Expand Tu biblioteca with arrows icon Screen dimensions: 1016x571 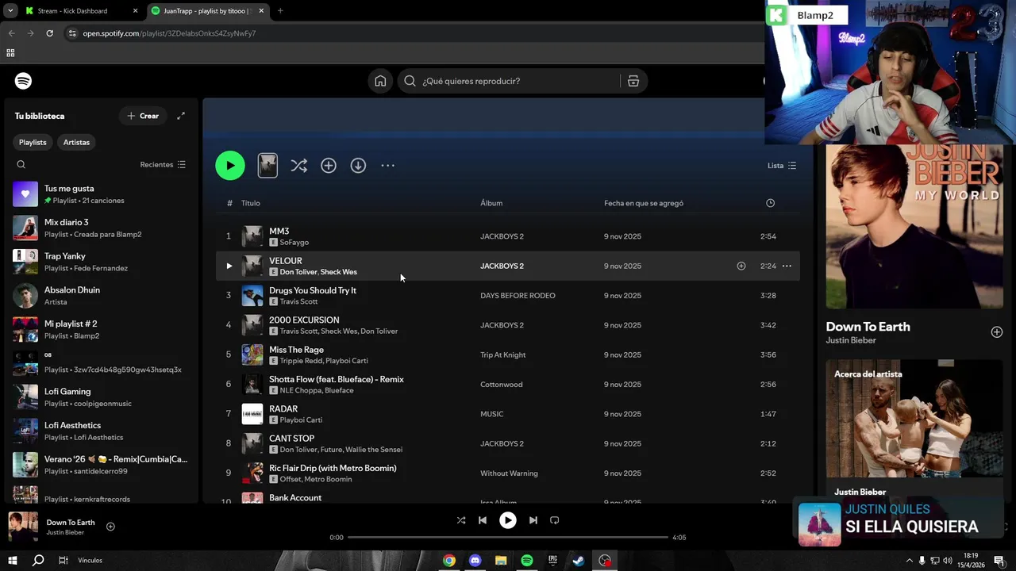click(181, 116)
